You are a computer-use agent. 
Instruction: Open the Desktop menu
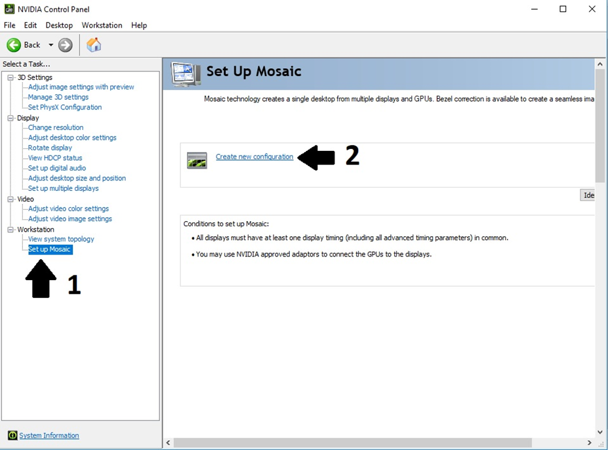click(x=59, y=25)
